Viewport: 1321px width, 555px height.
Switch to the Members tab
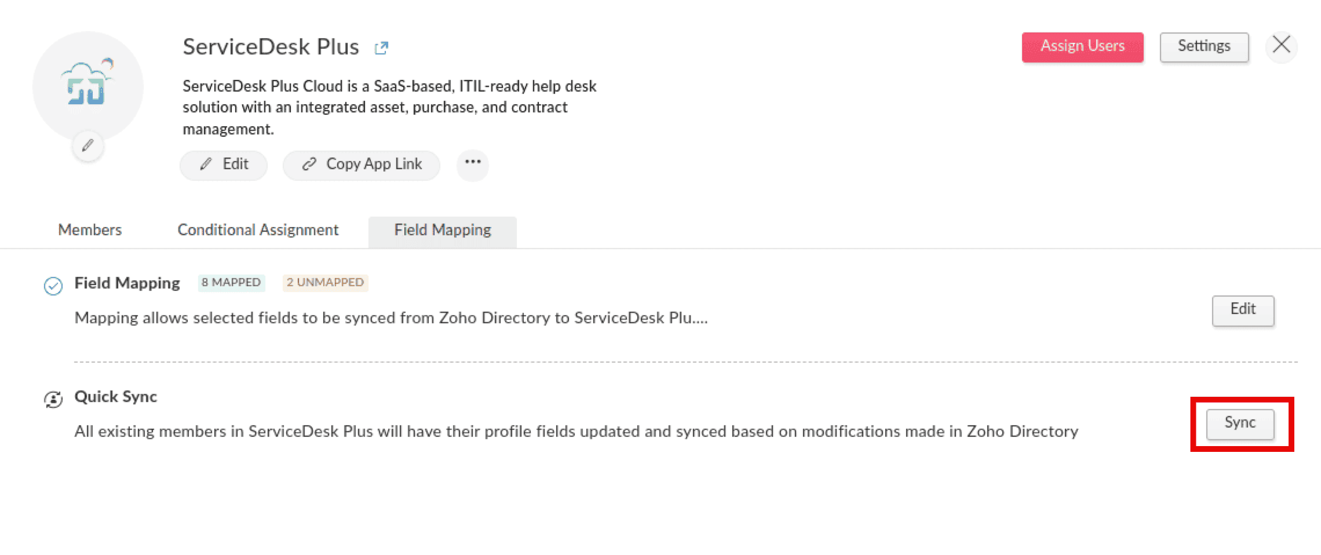point(90,230)
